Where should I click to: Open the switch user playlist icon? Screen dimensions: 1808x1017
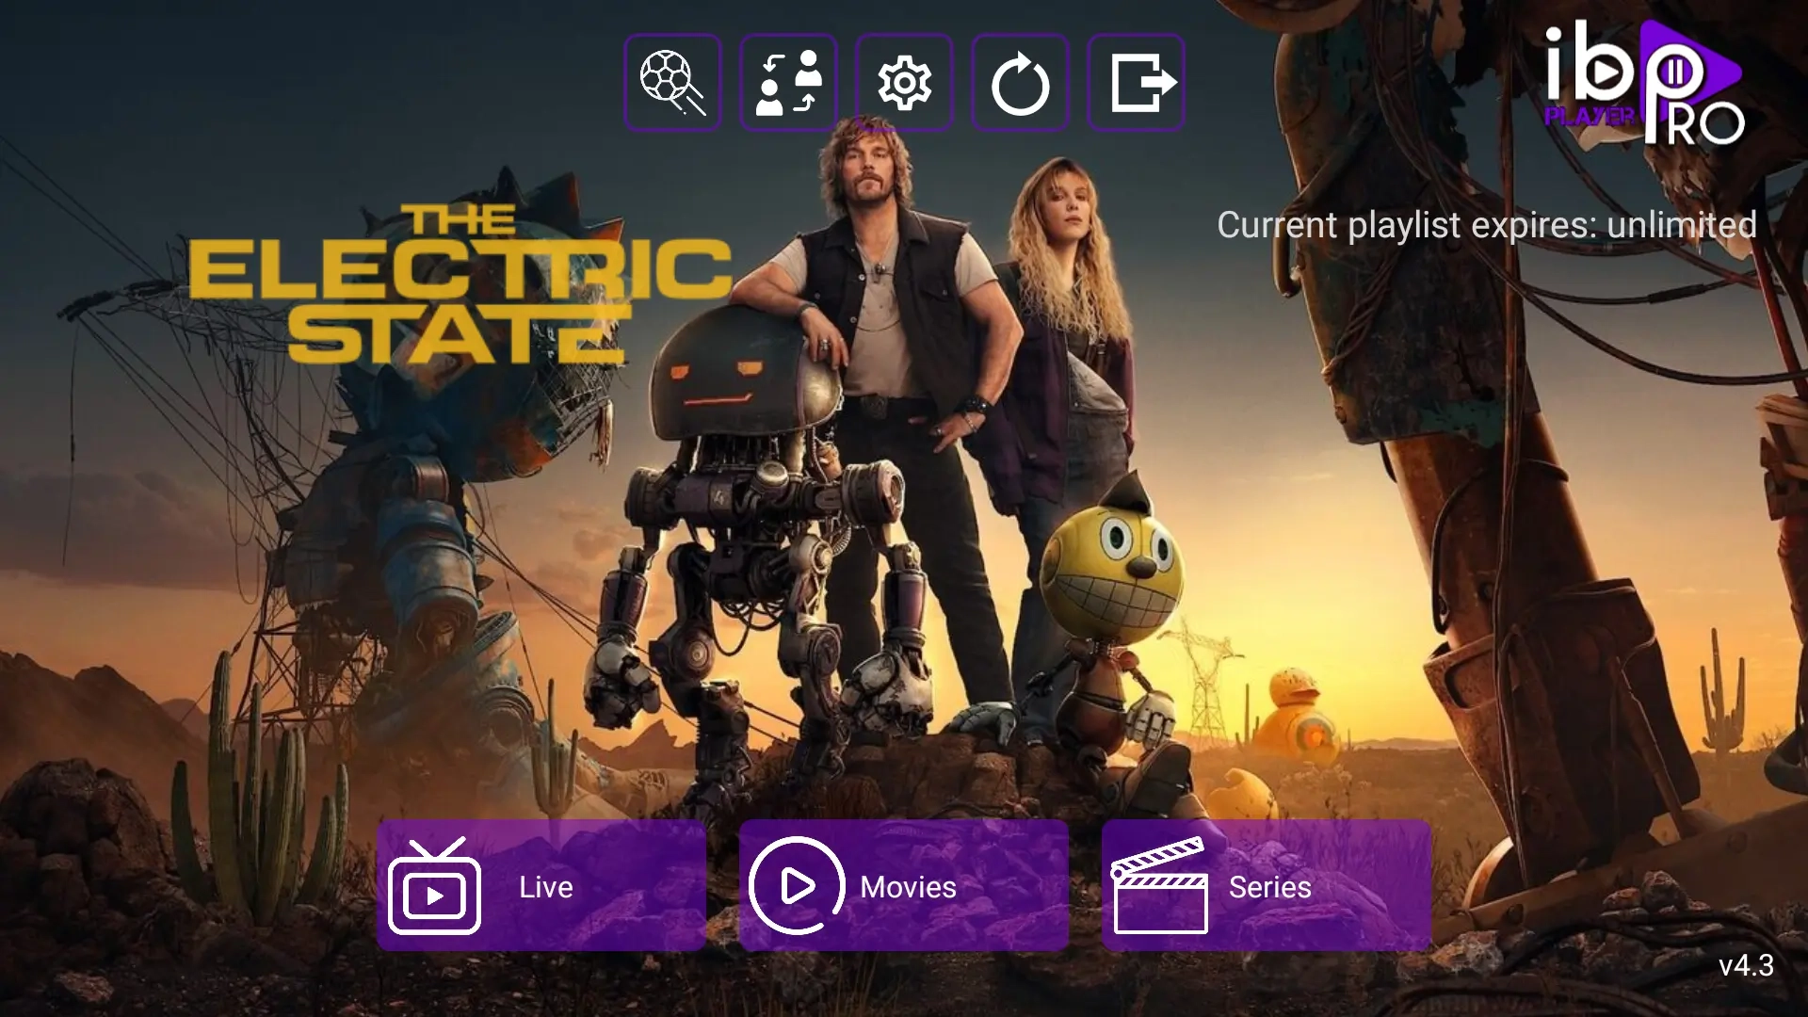click(788, 82)
